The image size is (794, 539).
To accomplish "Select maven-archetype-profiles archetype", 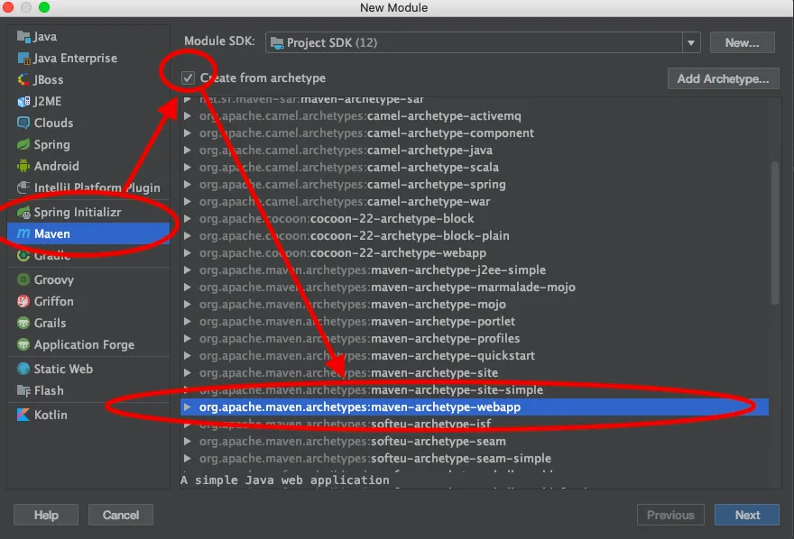I will pos(475,339).
